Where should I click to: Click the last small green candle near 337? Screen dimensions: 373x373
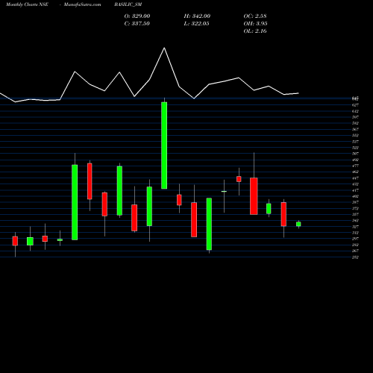[x=298, y=224]
